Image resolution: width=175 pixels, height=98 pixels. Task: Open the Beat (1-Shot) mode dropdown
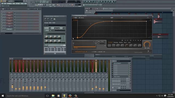click(101, 42)
